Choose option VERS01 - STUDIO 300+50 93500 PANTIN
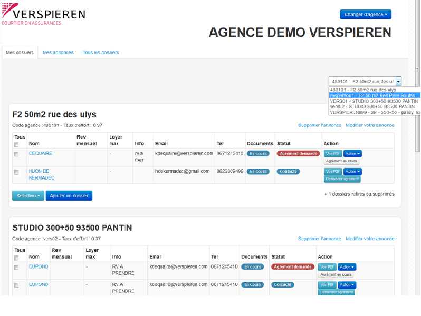Viewport: 421px width, 316px height. pos(374,101)
